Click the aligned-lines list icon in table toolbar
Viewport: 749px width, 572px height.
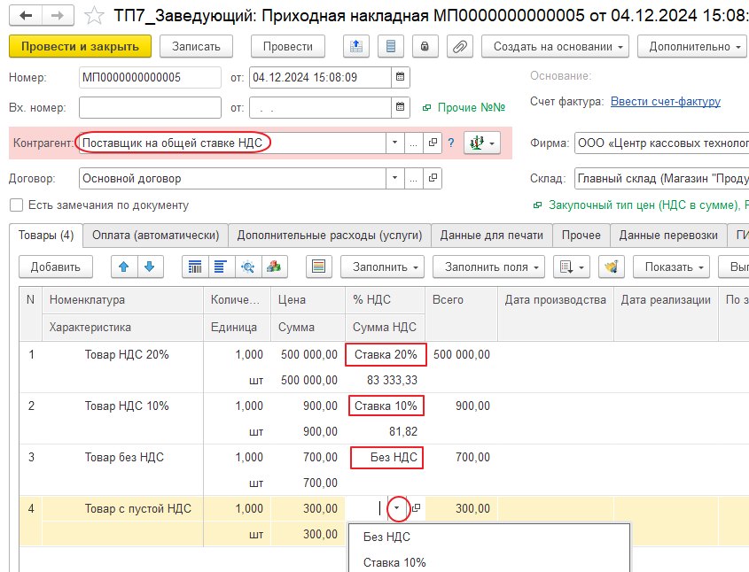point(222,267)
